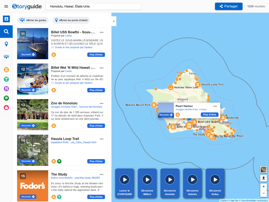Play Lancer le STORYGUIDE
This screenshot has height=202, width=269.
125,183
